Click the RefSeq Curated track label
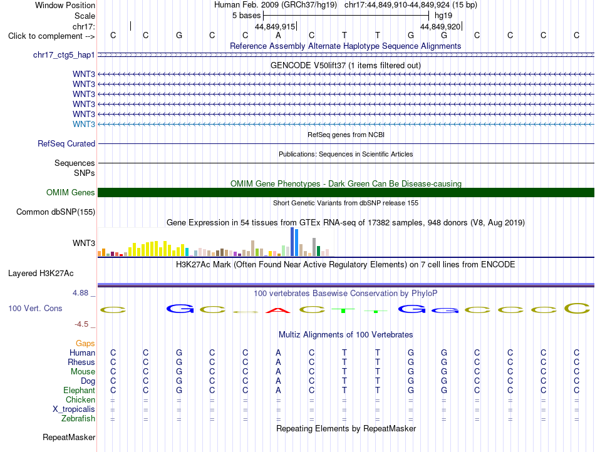This screenshot has width=595, height=452. coord(66,144)
